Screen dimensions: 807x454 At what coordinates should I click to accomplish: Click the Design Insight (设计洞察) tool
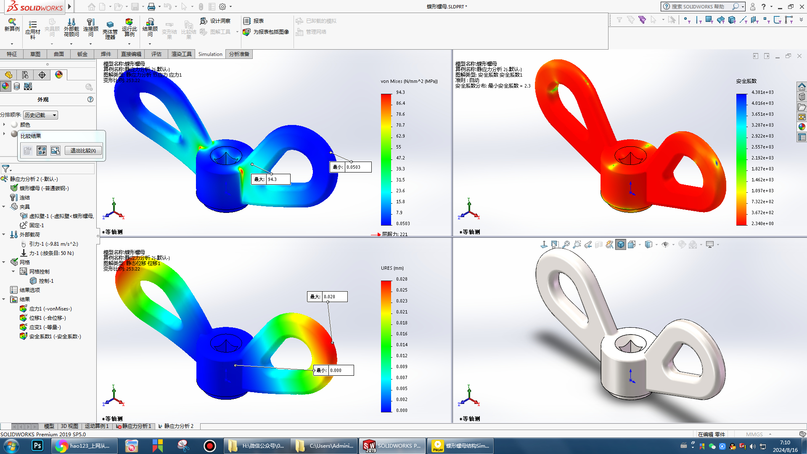[x=215, y=21]
